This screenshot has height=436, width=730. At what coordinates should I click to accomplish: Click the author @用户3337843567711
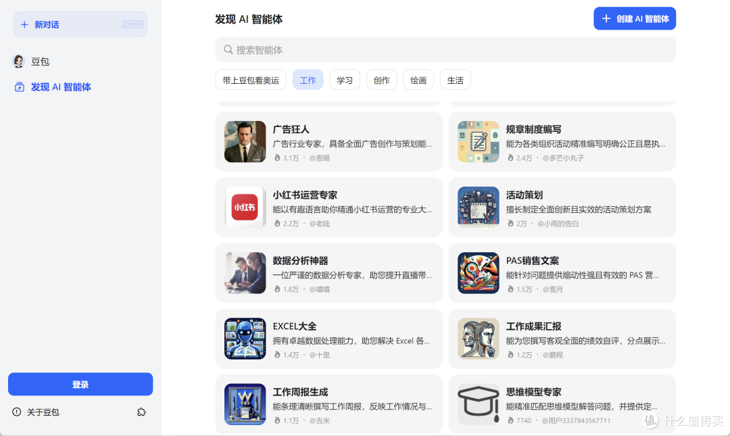click(x=576, y=420)
